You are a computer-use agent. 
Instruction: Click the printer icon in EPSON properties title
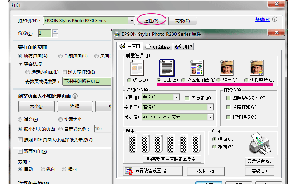click(x=117, y=34)
